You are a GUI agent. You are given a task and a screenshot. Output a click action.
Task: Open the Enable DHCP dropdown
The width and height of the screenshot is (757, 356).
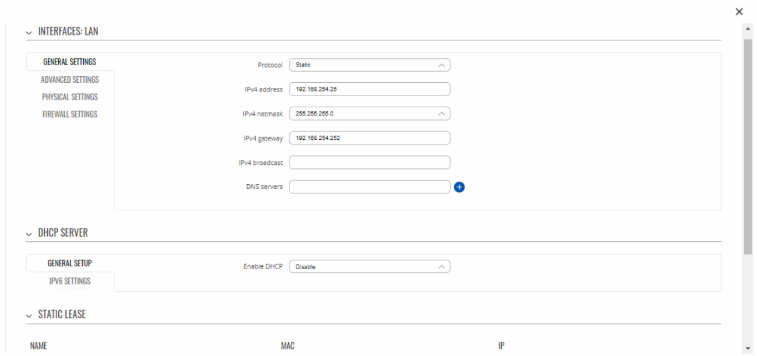click(369, 266)
